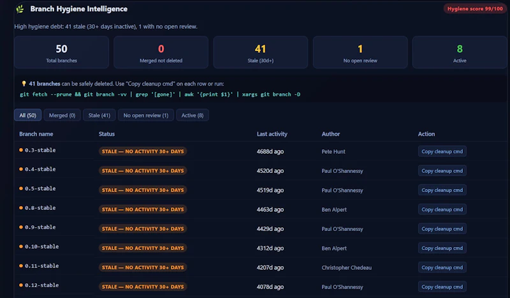Switch to the Merged (0) tab
This screenshot has height=298, width=510.
coord(62,115)
